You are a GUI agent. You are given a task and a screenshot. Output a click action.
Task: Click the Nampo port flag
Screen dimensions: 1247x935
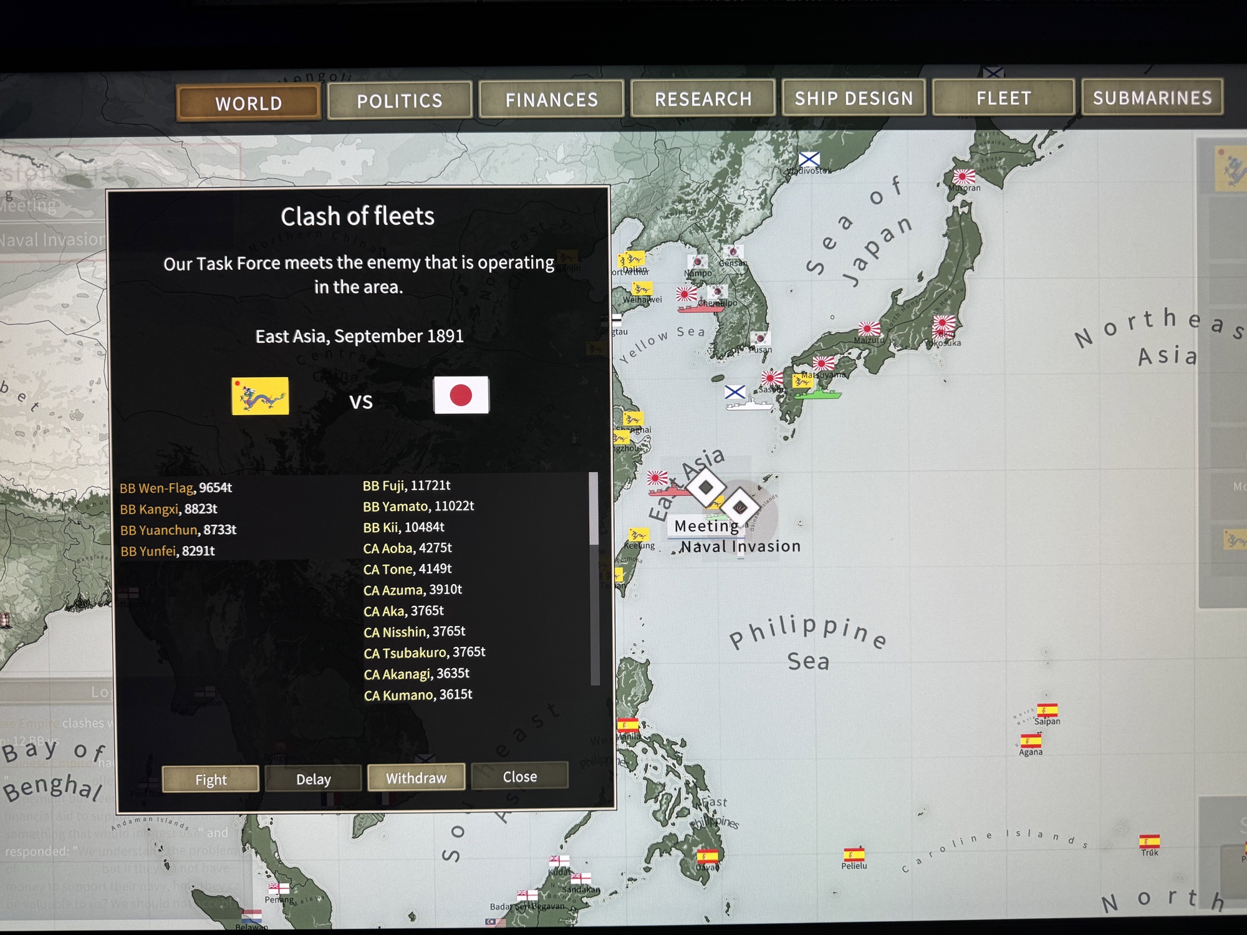(698, 262)
